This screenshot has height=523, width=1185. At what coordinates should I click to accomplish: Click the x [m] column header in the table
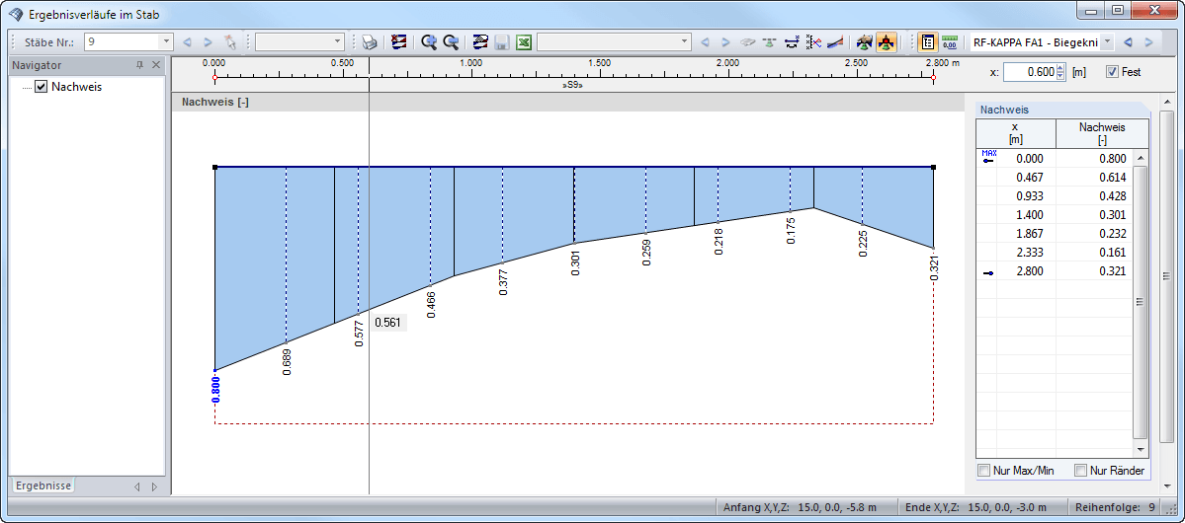(1016, 133)
